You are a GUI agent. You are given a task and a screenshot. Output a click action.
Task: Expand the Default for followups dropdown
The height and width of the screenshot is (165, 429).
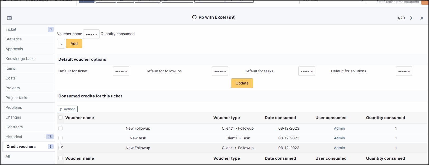pyautogui.click(x=220, y=71)
